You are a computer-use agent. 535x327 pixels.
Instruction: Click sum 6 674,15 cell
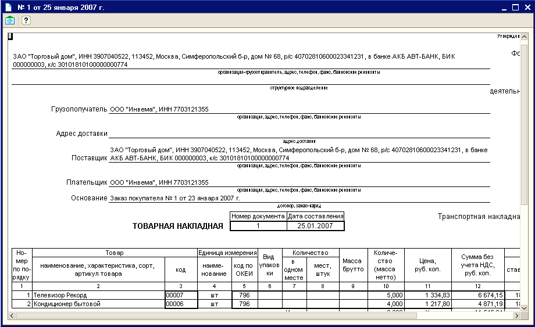click(x=477, y=295)
